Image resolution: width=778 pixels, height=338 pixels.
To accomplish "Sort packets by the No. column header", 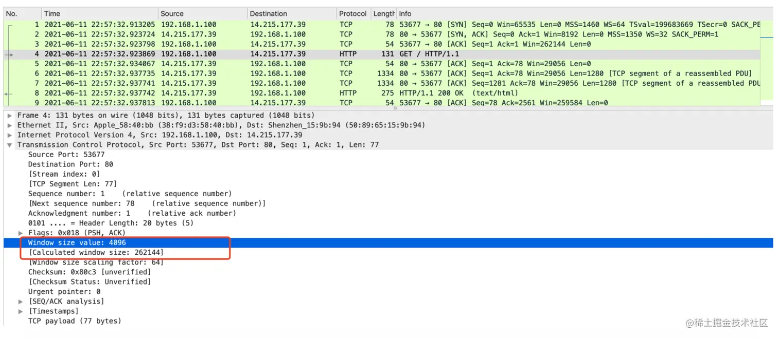I will coord(22,14).
